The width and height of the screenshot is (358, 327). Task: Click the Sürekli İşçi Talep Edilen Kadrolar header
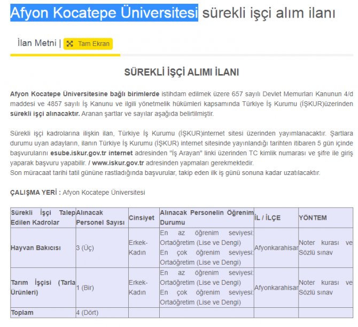(43, 218)
